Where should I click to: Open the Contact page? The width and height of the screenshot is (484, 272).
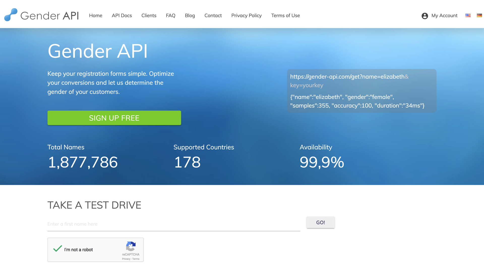coord(213,16)
